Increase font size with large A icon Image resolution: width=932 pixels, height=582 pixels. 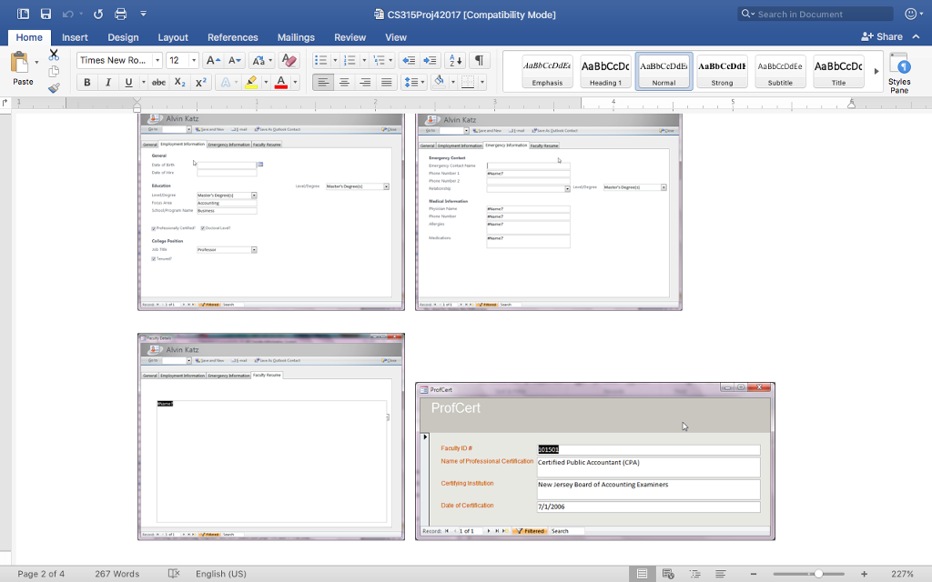pyautogui.click(x=212, y=60)
